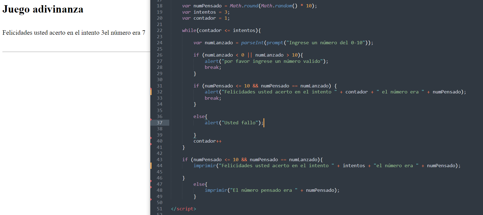Image resolution: width=483 pixels, height=215 pixels.
Task: Select line number 22 in the gutter
Action: (159, 30)
